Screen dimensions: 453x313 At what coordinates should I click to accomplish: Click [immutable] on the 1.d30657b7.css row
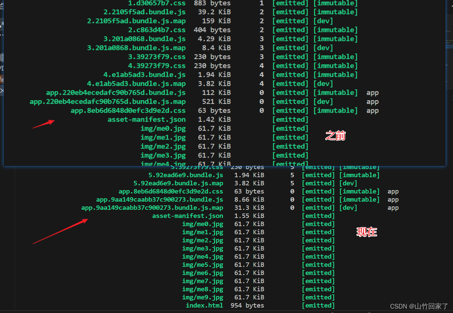point(336,3)
